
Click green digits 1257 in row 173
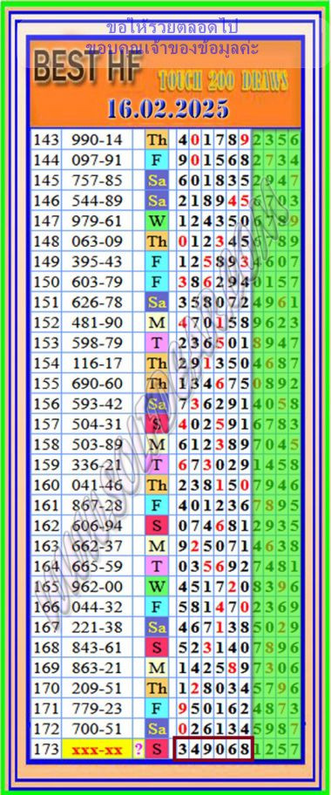click(x=277, y=749)
